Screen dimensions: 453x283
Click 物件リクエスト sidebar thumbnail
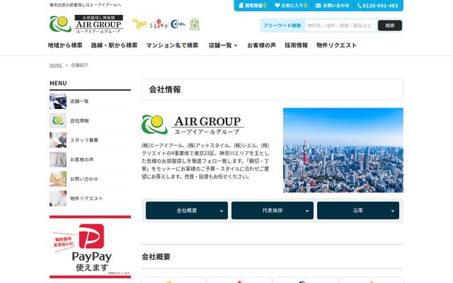click(58, 198)
